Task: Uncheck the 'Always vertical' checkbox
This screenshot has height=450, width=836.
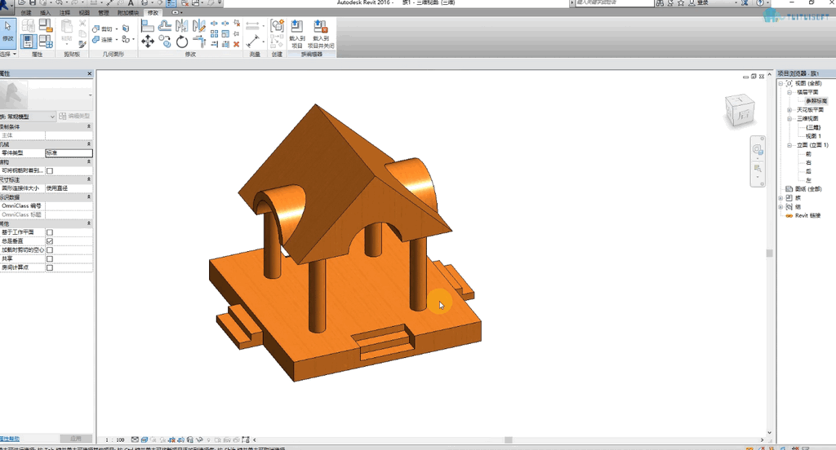Action: tap(50, 241)
